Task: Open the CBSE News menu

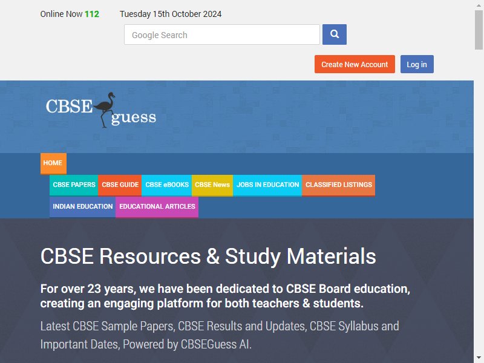Action: click(x=212, y=185)
